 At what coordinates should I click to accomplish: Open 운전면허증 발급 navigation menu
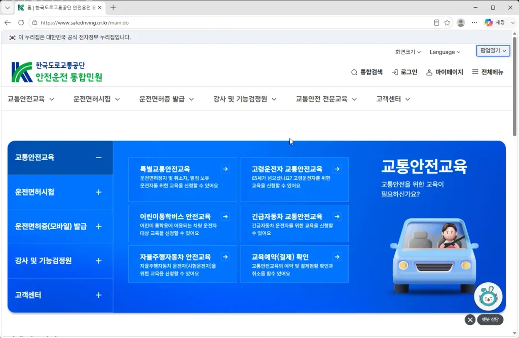click(x=166, y=99)
